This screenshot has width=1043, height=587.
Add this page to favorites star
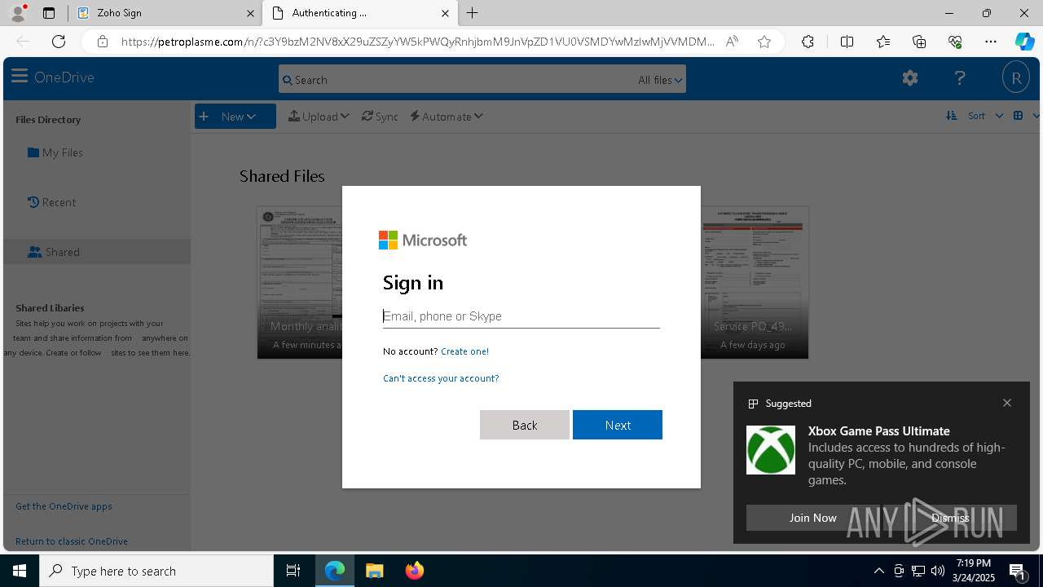tap(764, 42)
